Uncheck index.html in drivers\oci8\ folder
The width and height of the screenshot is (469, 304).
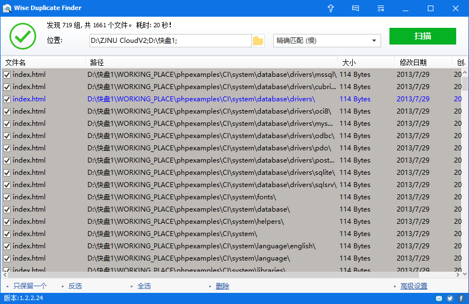[7, 111]
